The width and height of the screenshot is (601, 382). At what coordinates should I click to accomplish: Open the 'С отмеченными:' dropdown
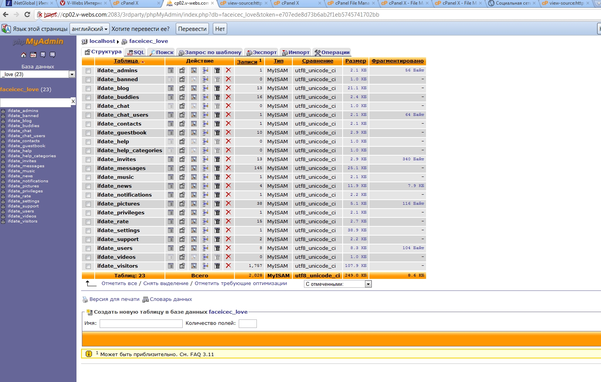[338, 284]
